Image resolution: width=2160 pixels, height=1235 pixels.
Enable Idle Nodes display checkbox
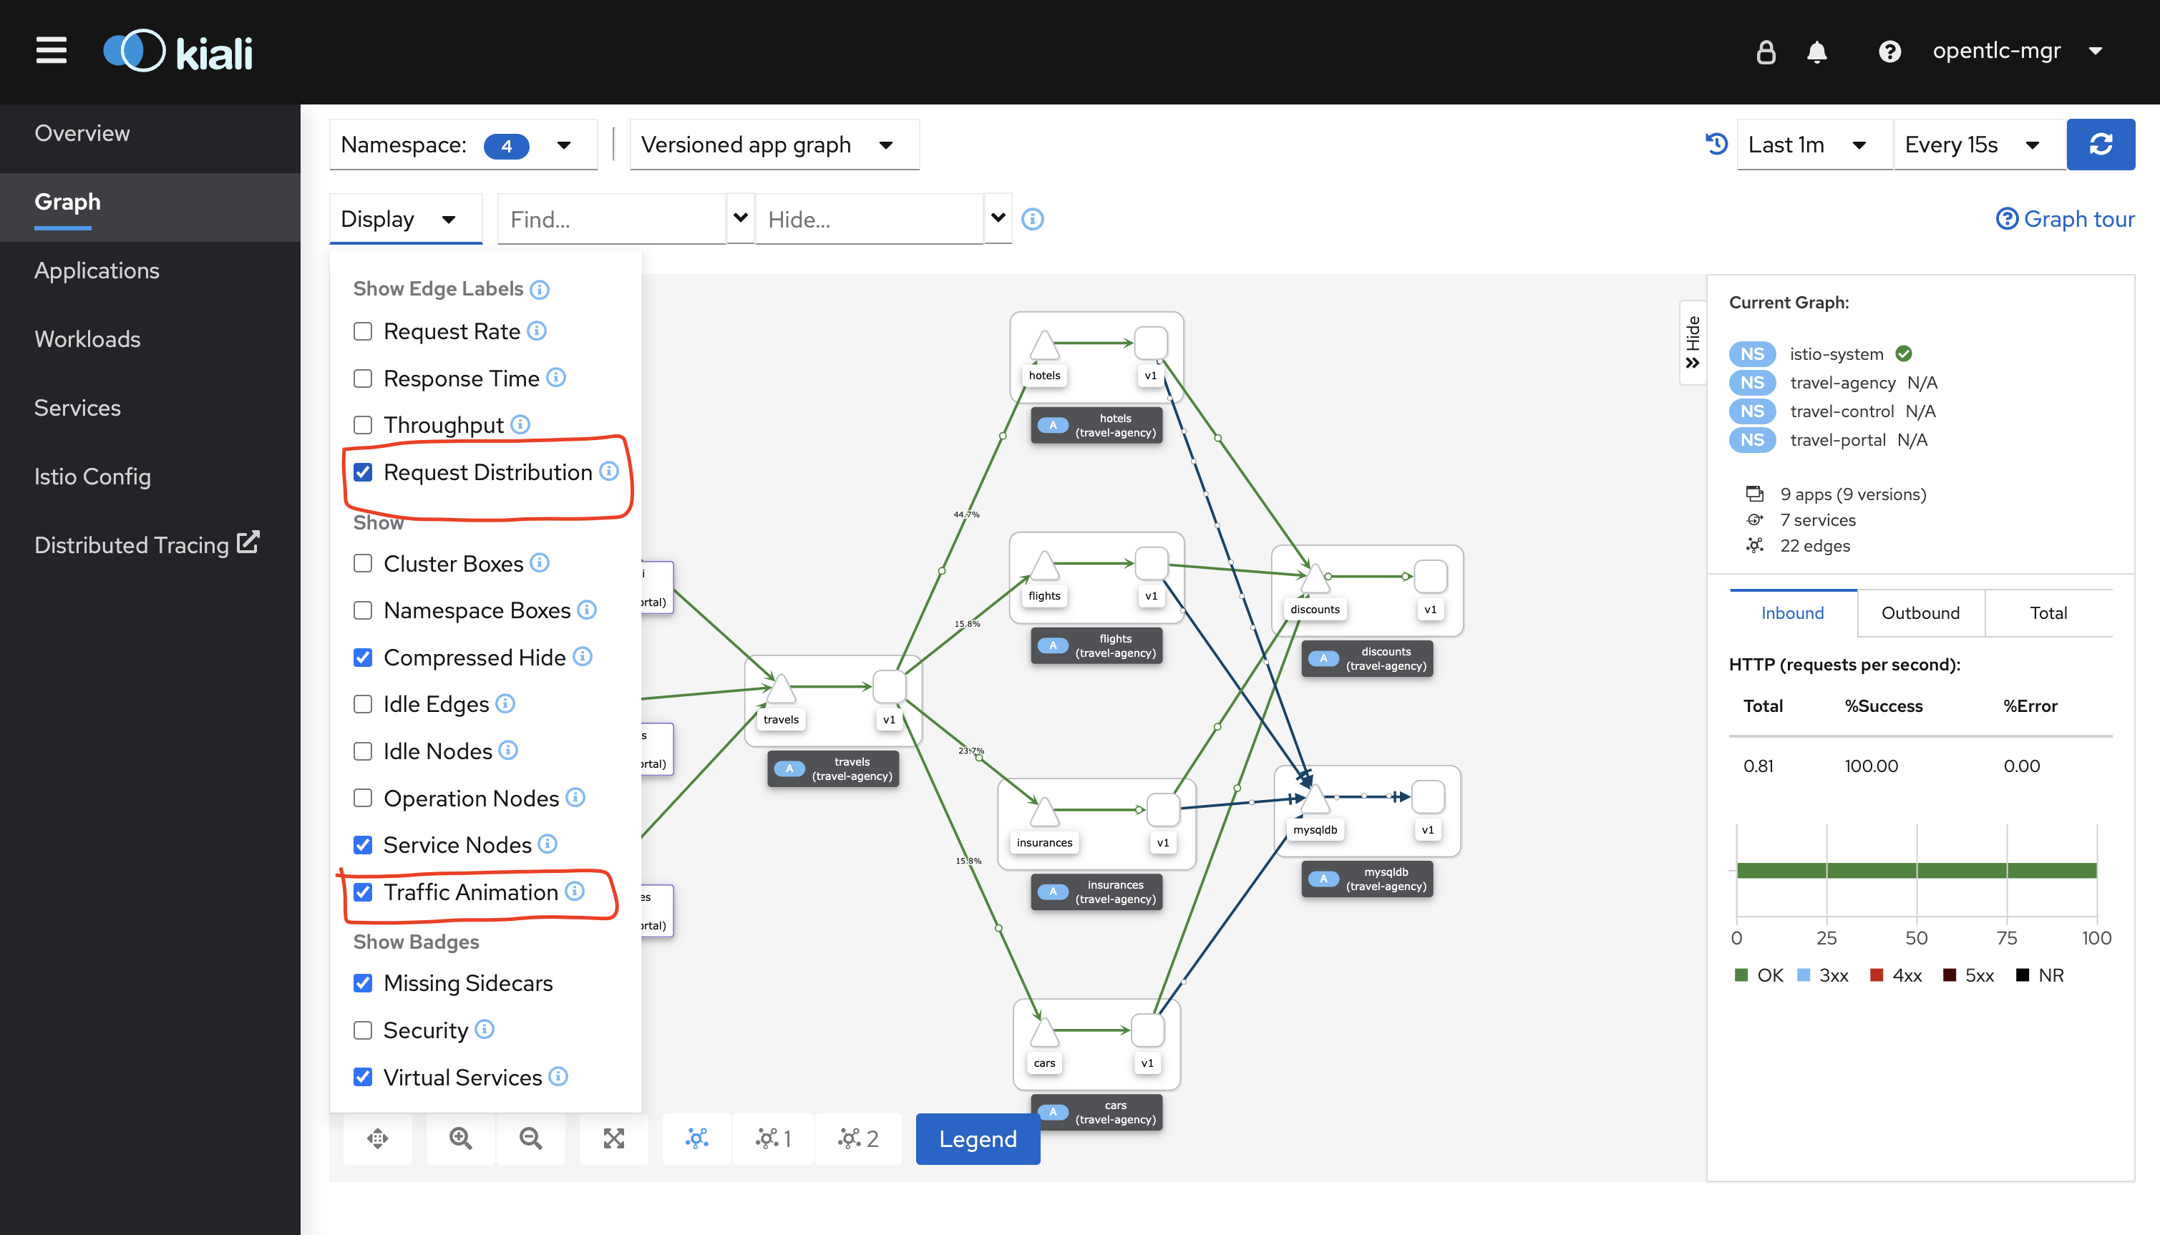364,750
